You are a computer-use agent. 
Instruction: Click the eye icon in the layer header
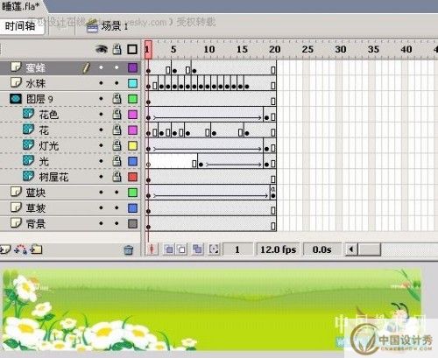pos(102,49)
